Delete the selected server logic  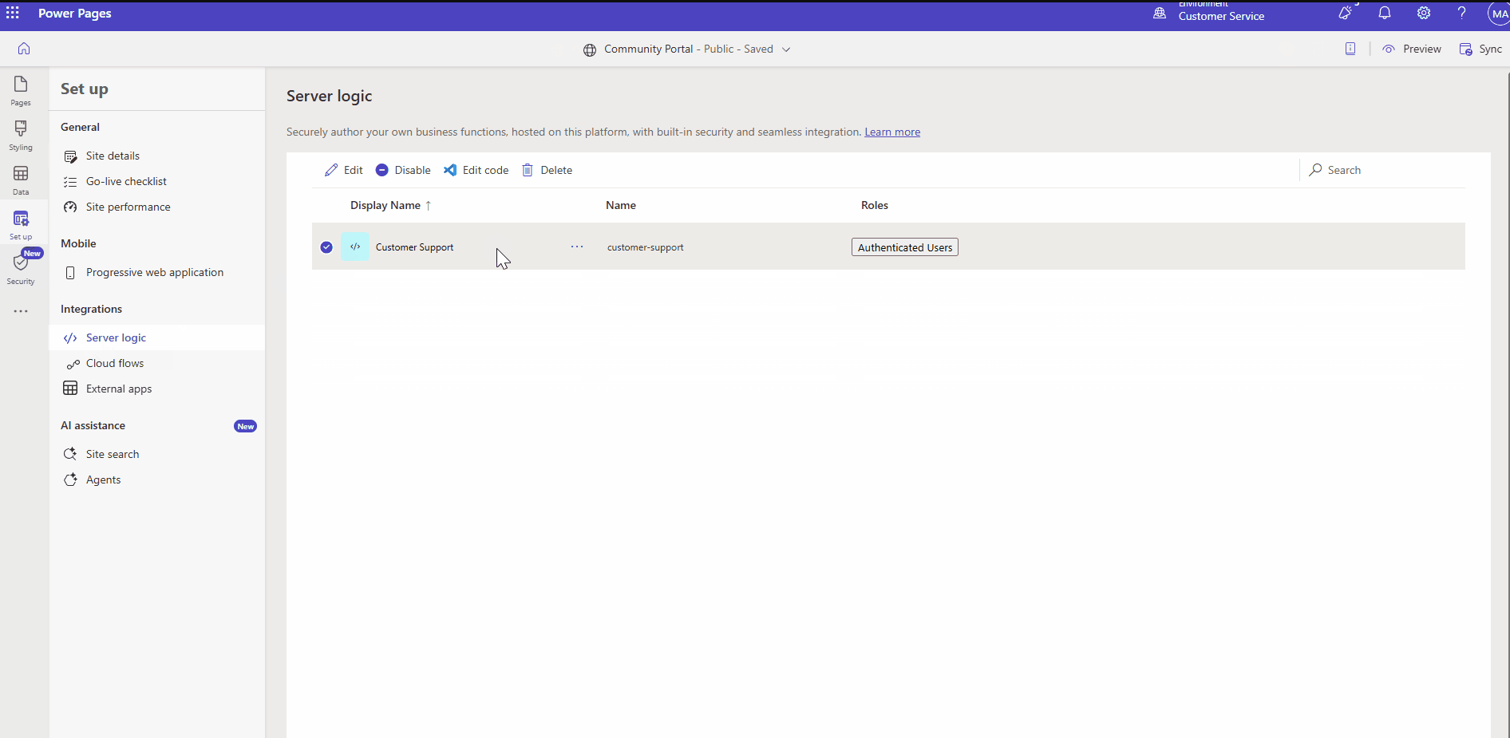click(547, 170)
